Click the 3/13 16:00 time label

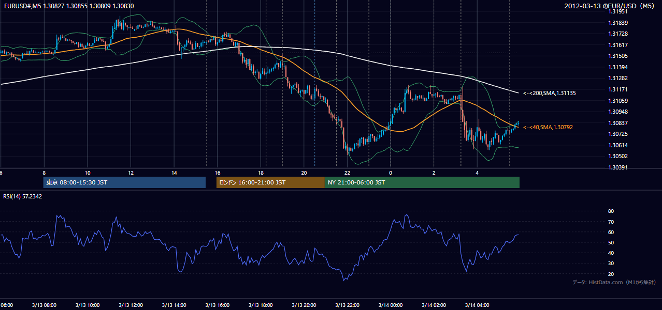click(217, 305)
